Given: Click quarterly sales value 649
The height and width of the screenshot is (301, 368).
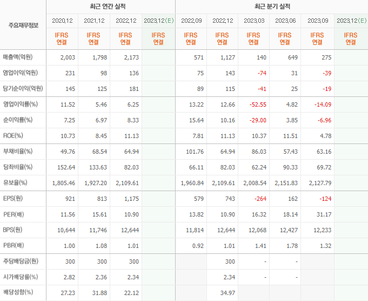Looking at the screenshot, I should [x=293, y=57].
